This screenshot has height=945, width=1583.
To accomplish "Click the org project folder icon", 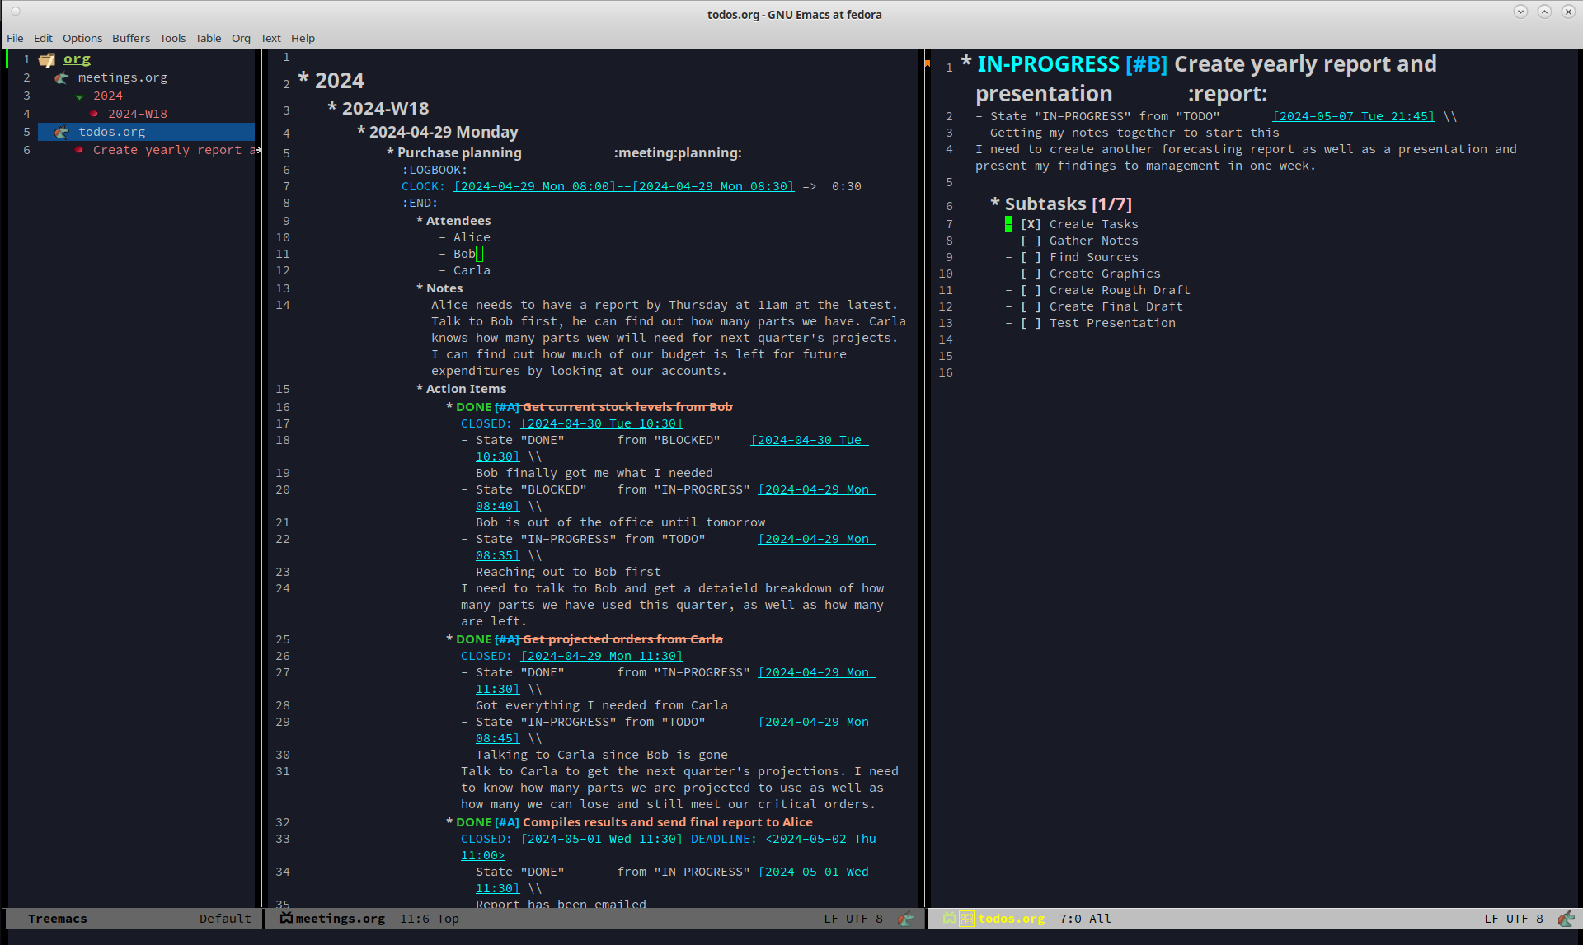I will (47, 60).
